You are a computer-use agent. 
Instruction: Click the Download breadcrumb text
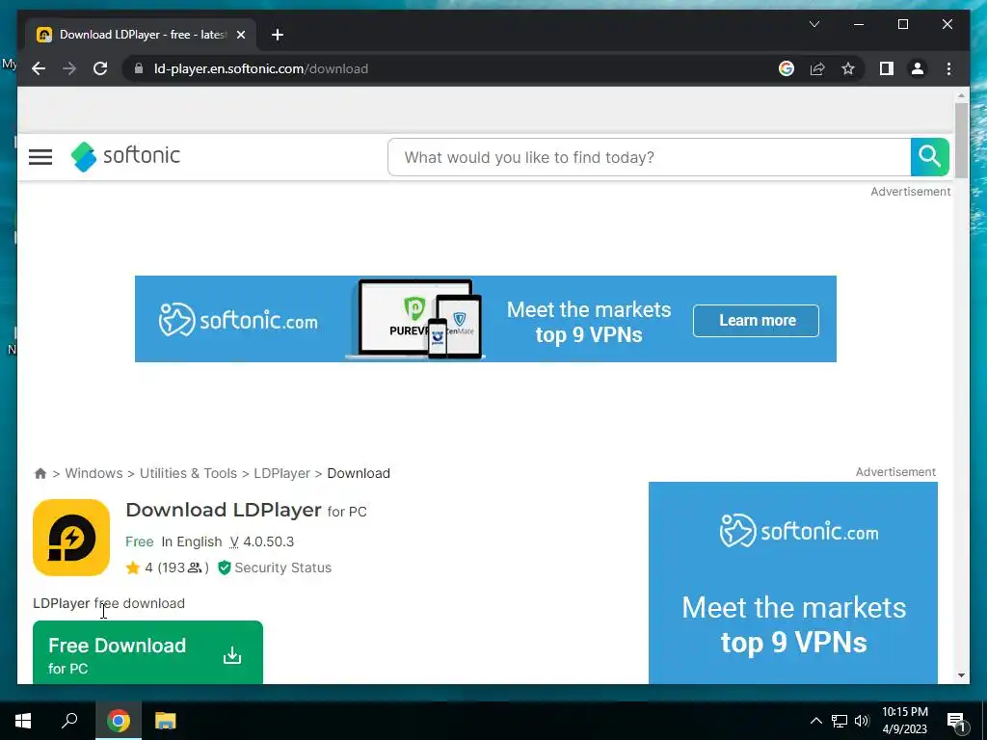[x=359, y=473]
